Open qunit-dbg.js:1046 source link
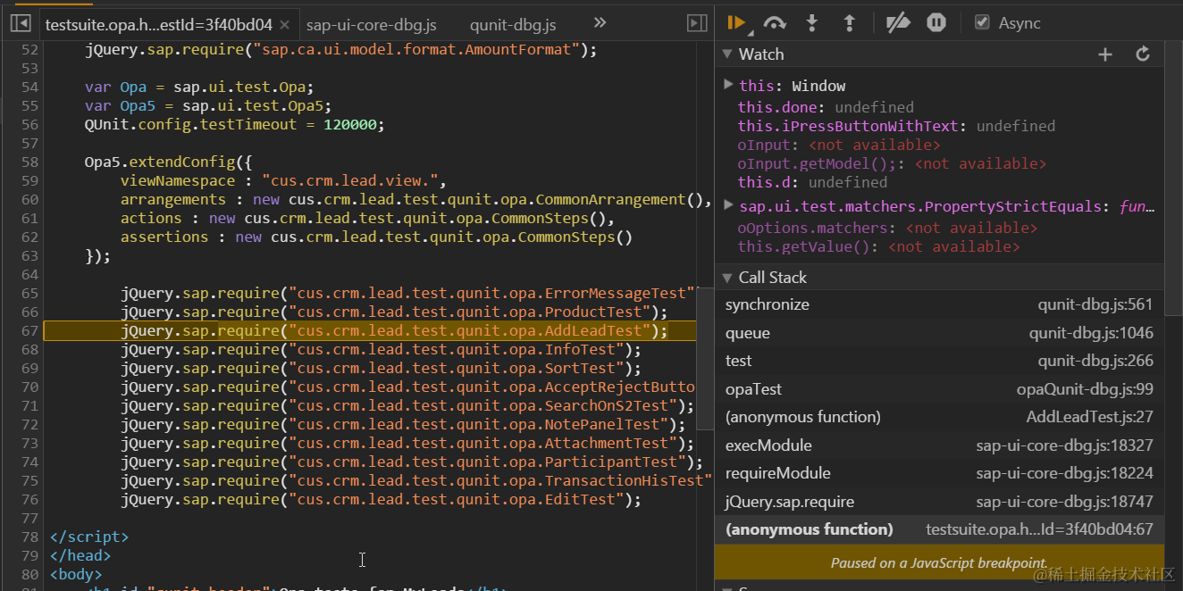Image resolution: width=1183 pixels, height=591 pixels. point(1091,333)
